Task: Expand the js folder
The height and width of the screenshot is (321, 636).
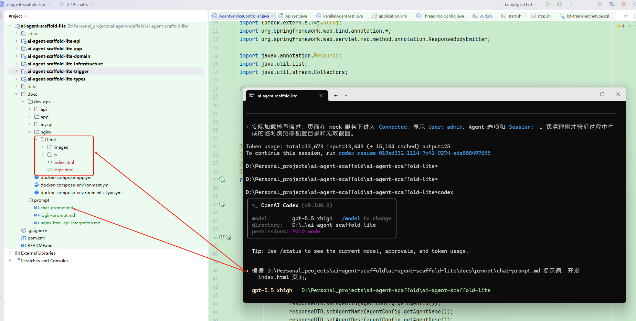Action: point(43,154)
